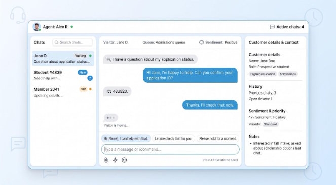Click the paperclip attachment icon
This screenshot has height=185, width=336.
pos(106,160)
